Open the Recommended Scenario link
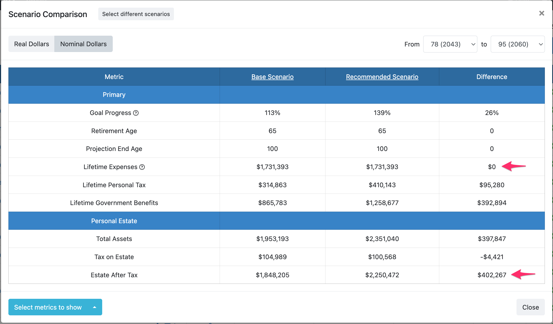This screenshot has width=553, height=324. 382,77
